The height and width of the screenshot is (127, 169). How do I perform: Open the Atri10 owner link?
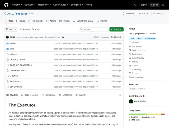coord(11,13)
